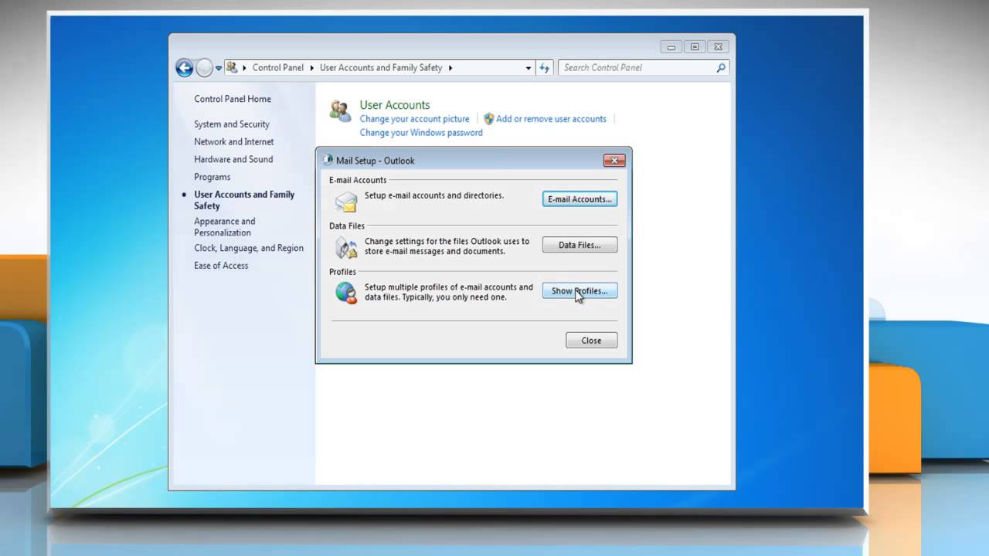The height and width of the screenshot is (556, 989).
Task: Click the Mail Setup dialog title icon
Action: tap(328, 161)
